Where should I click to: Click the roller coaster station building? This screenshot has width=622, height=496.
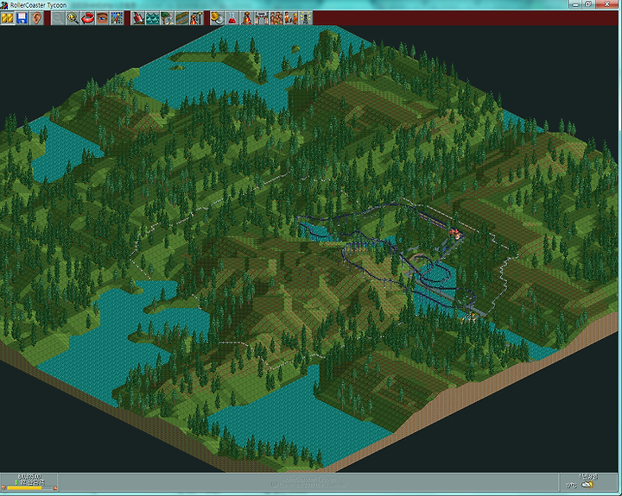coord(456,232)
